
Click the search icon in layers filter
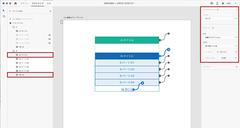(x=10, y=11)
